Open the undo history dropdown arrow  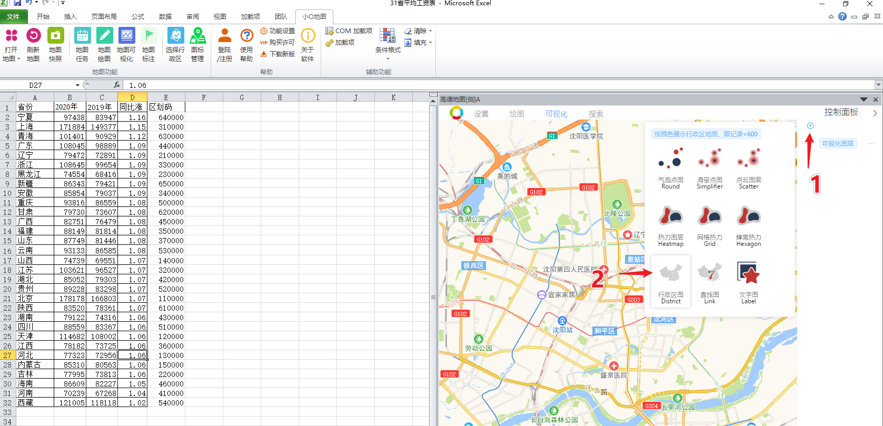click(36, 3)
